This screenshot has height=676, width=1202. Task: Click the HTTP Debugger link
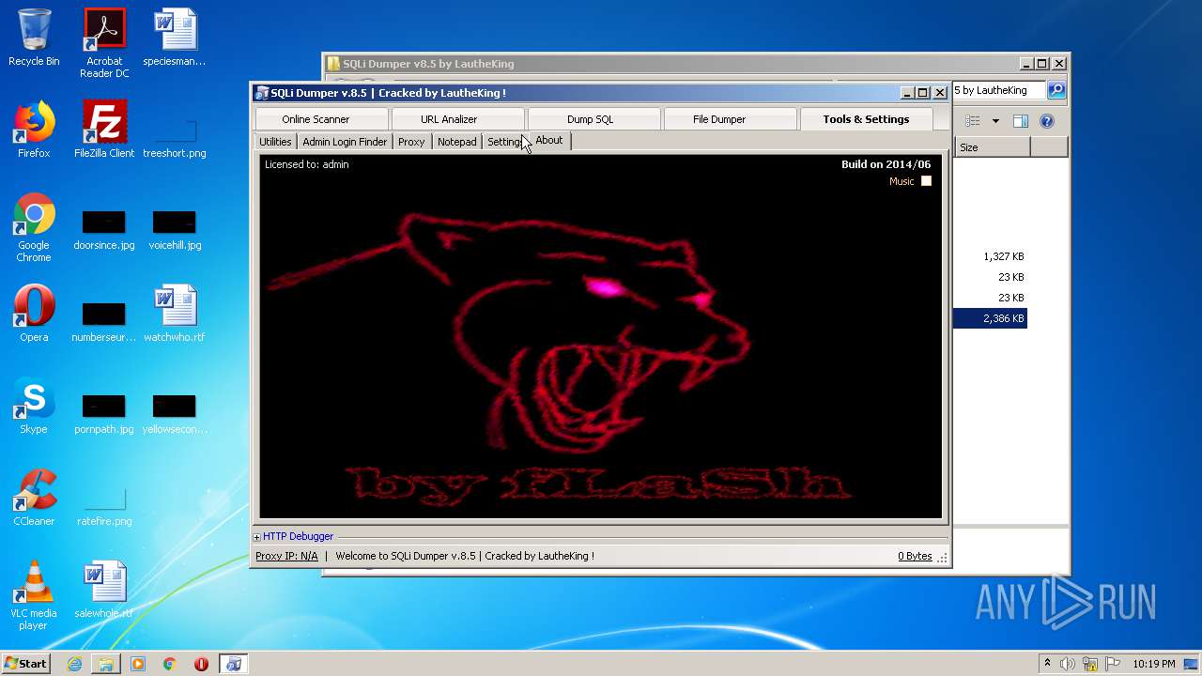coord(298,536)
